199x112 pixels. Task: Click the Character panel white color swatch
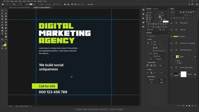point(166,21)
